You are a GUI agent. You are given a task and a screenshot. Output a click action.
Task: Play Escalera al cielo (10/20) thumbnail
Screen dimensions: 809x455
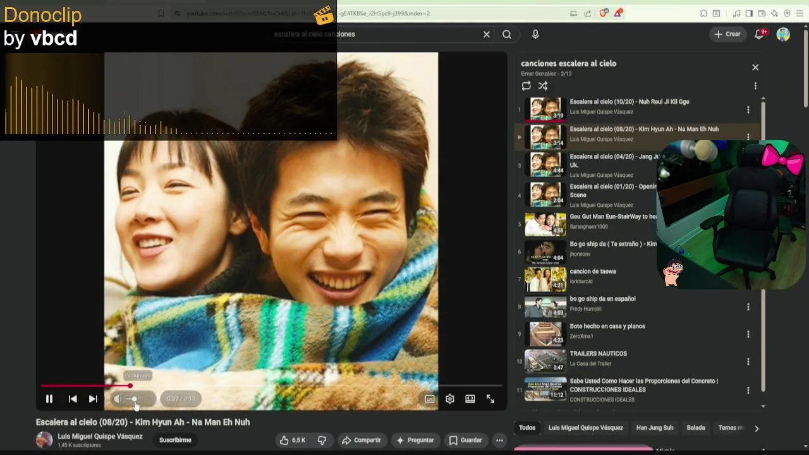click(545, 109)
